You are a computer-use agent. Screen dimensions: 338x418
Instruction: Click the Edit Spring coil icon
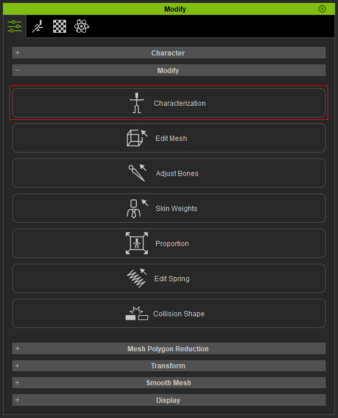coord(137,278)
